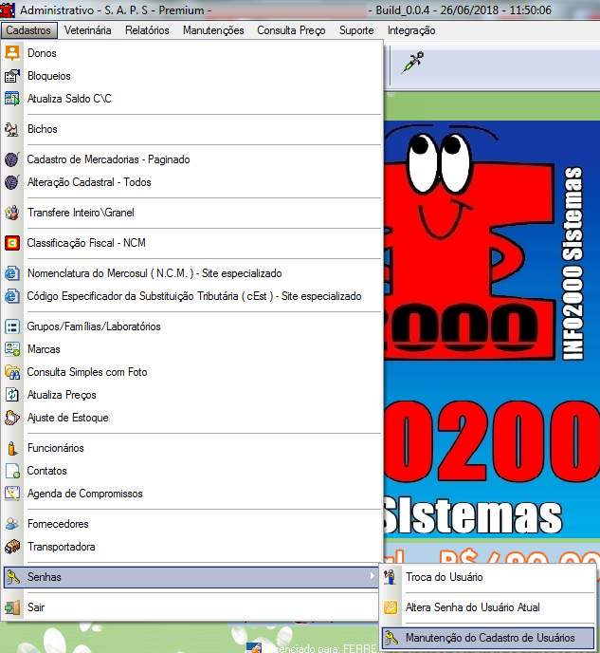Click the Agenda de Compromissos icon

(x=12, y=494)
